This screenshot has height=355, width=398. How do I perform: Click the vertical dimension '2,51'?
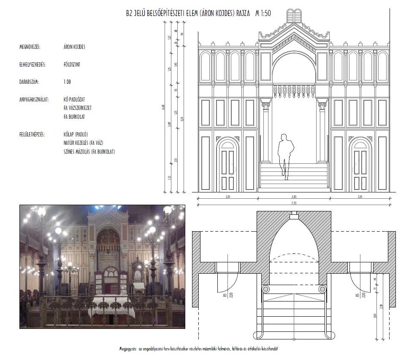point(176,160)
